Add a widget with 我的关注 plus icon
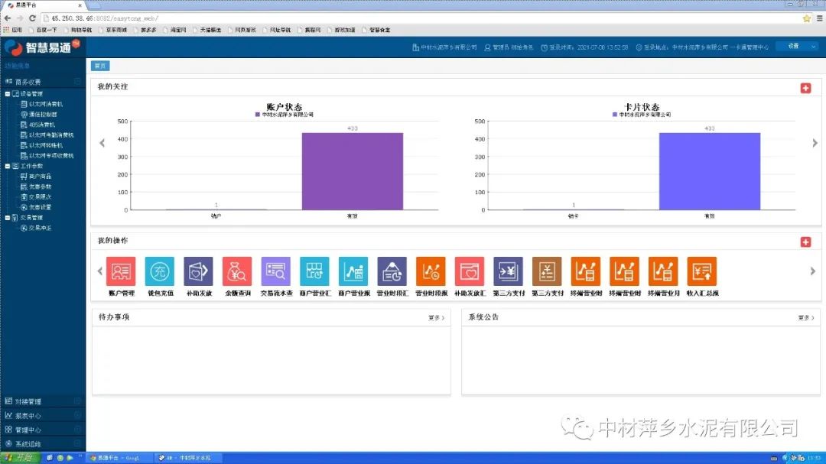This screenshot has width=826, height=464. (x=805, y=88)
